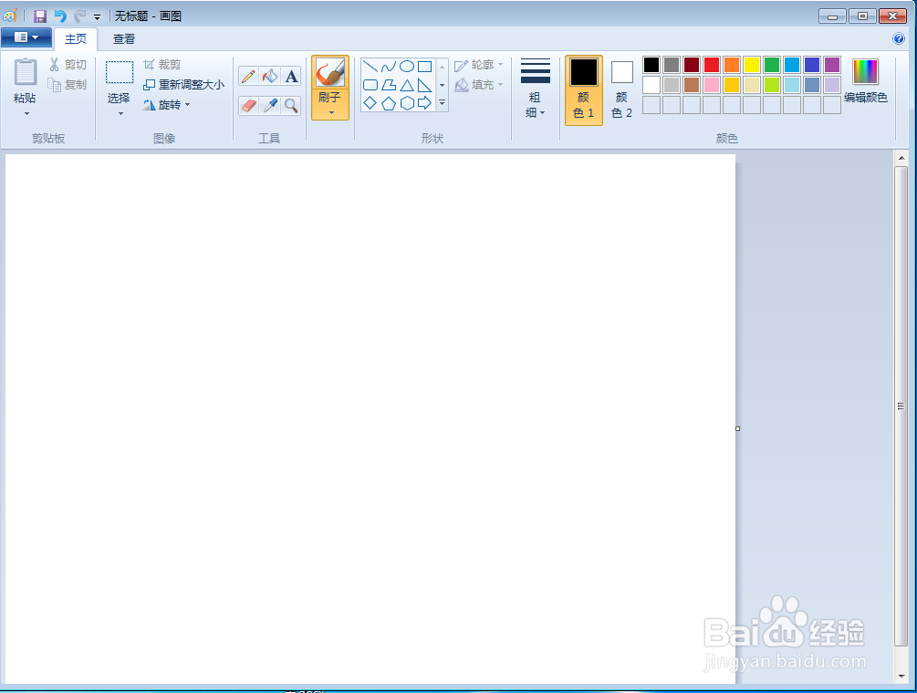Screen dimensions: 917x693
Task: Choose the straight Line shape
Action: click(370, 66)
